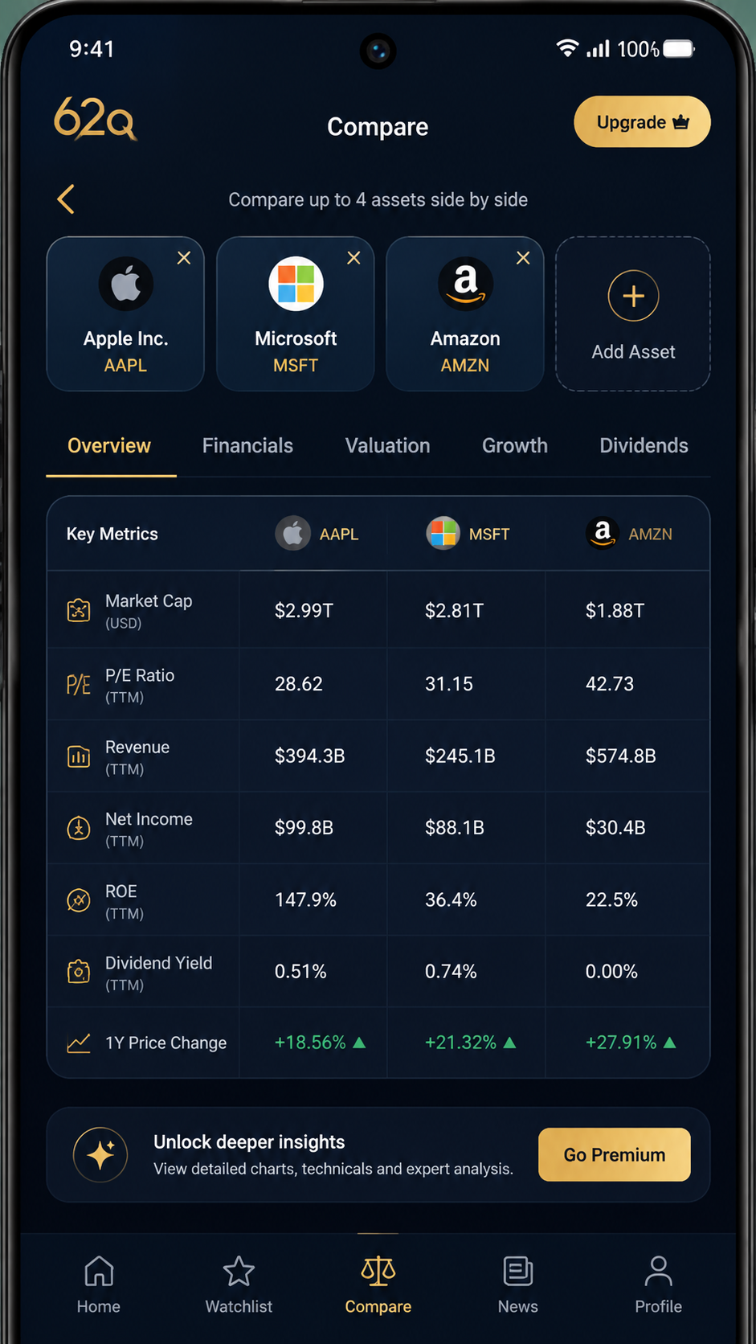The height and width of the screenshot is (1344, 756).
Task: Tap the ROE metric icon
Action: (78, 900)
